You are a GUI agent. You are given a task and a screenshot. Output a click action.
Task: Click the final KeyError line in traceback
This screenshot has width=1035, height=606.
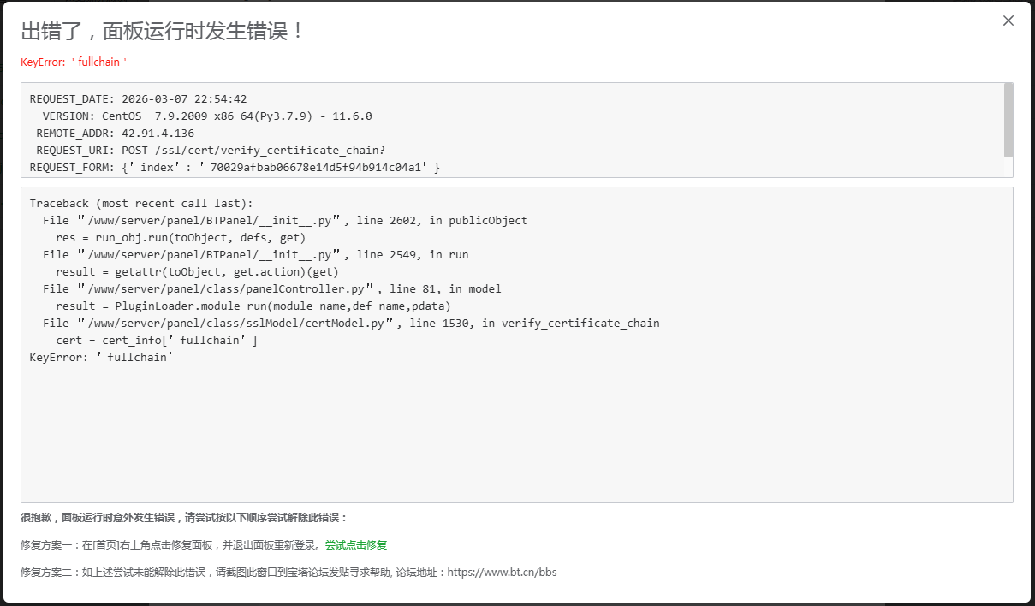[102, 358]
